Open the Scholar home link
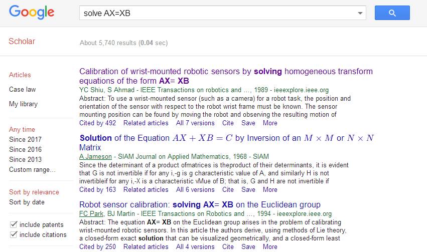The height and width of the screenshot is (252, 427). click(x=22, y=41)
